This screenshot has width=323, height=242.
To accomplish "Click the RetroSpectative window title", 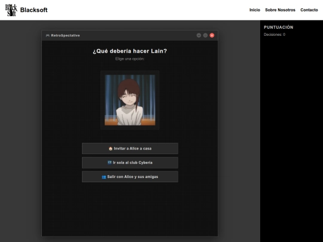I will tap(65, 35).
